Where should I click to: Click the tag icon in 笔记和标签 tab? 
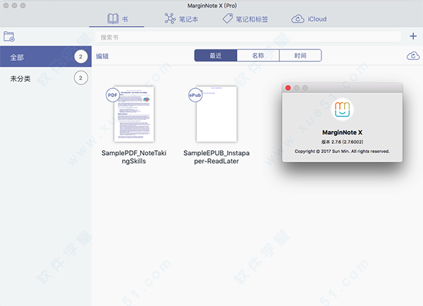[228, 18]
